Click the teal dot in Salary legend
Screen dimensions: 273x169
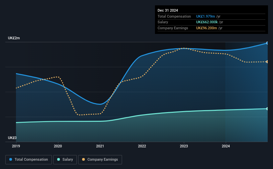pos(59,159)
